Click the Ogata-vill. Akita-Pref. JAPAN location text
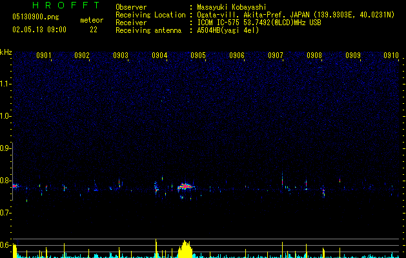Screen dimensions: 406x258 tap(296, 15)
